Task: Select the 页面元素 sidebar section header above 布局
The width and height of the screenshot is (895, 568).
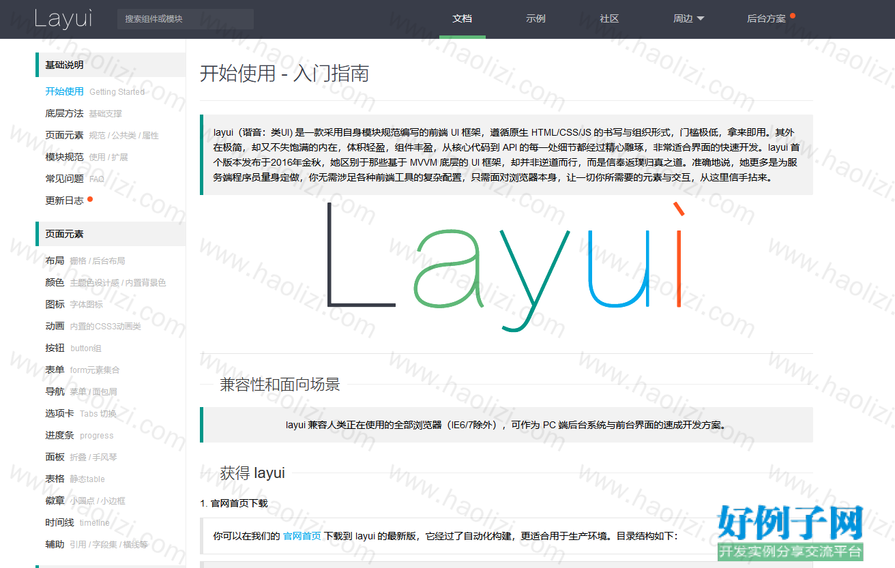Action: coord(111,234)
